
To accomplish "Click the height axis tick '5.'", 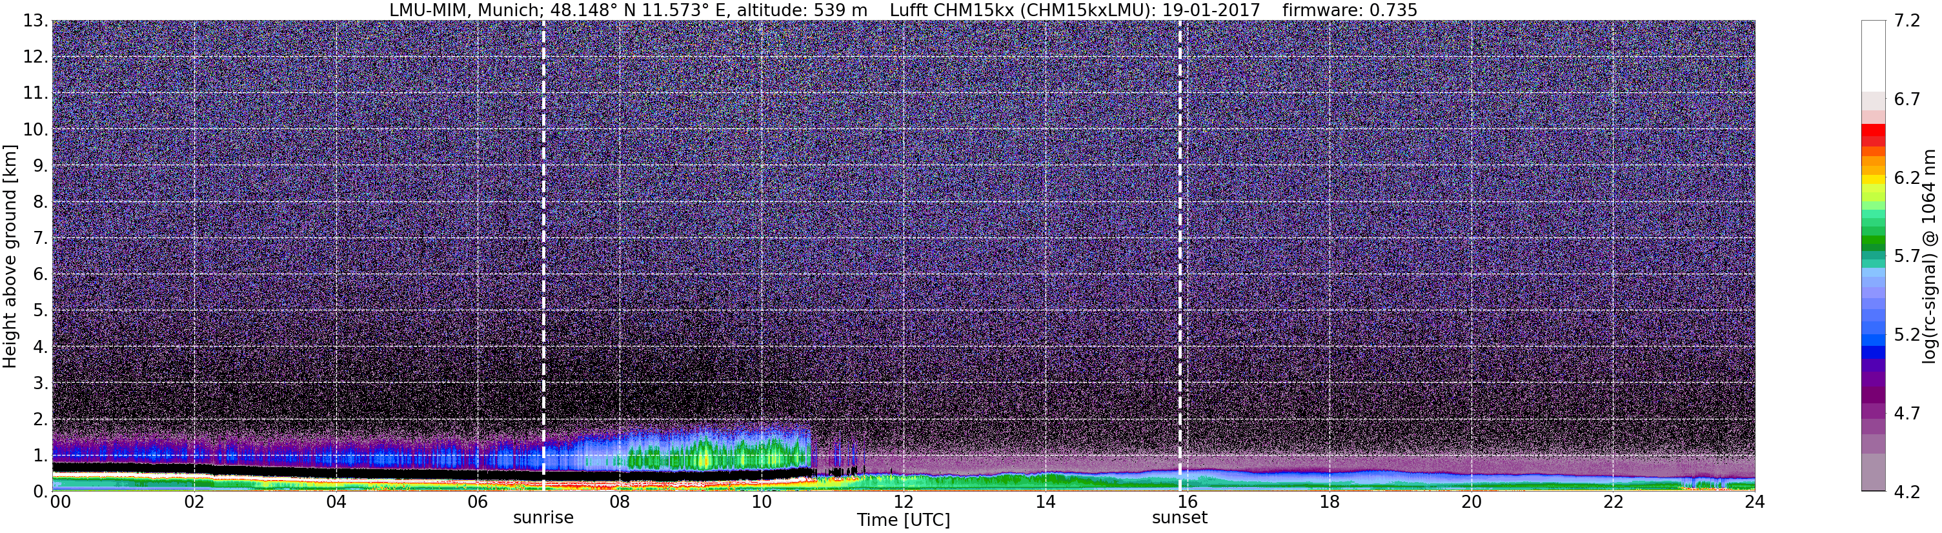I will pyautogui.click(x=41, y=310).
